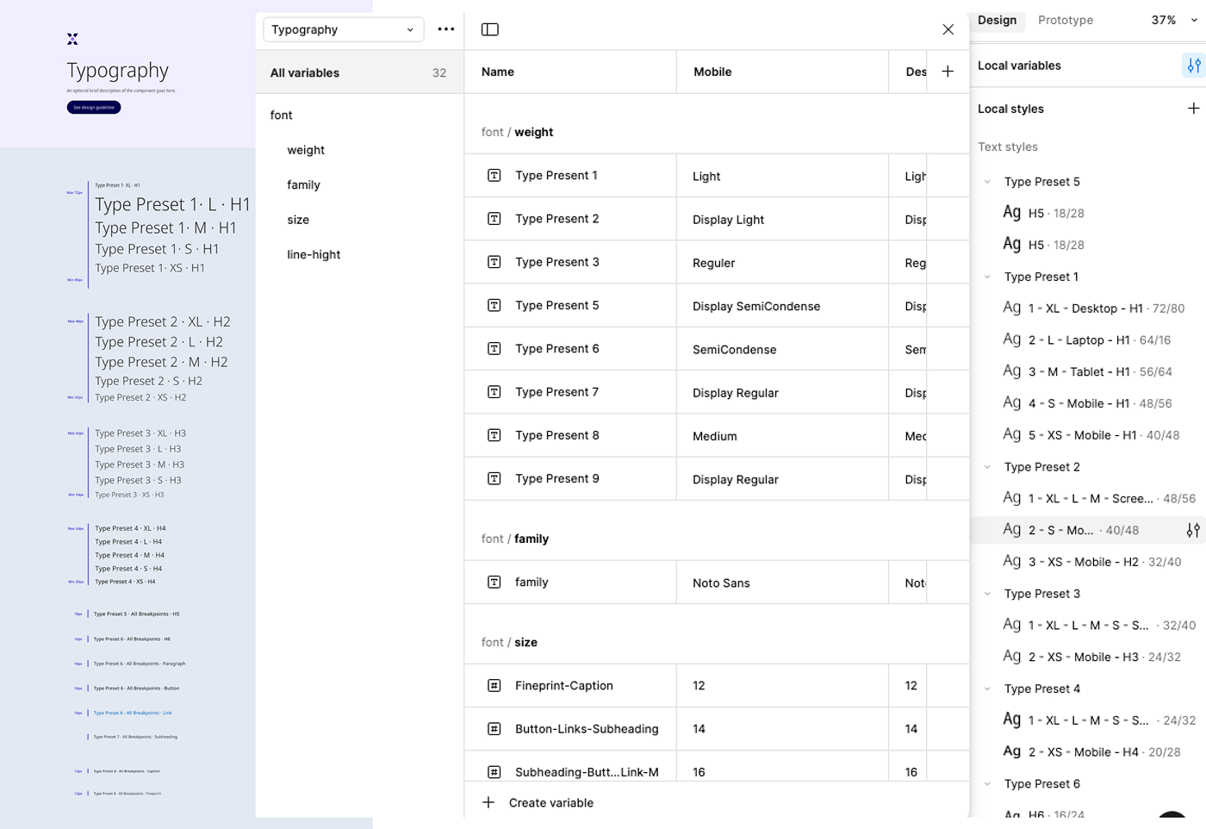Screen dimensions: 1206x829
Task: Toggle the sidebar panel icon
Action: pos(490,29)
